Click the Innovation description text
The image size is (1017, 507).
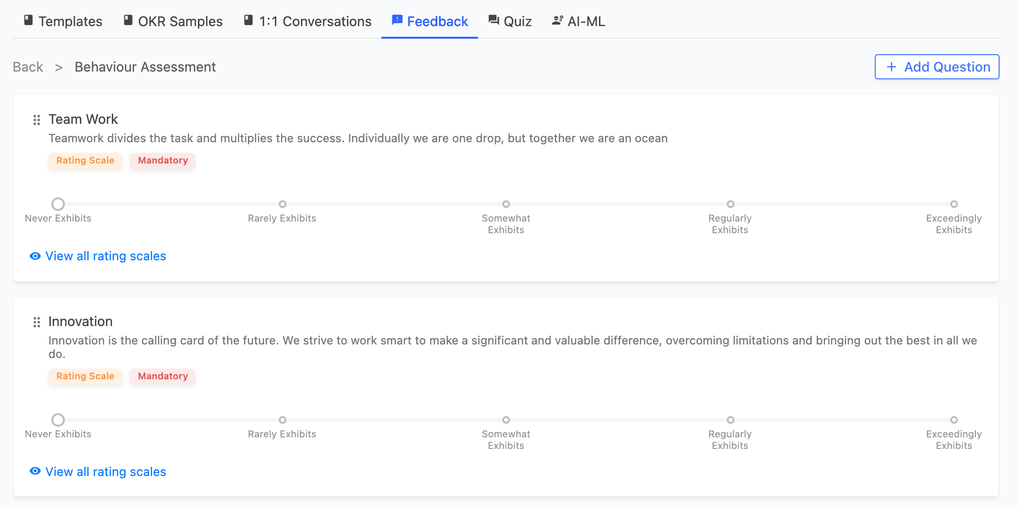[513, 347]
